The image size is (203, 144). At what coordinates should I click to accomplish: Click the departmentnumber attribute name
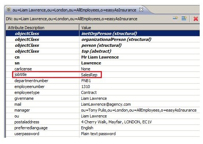31,81
